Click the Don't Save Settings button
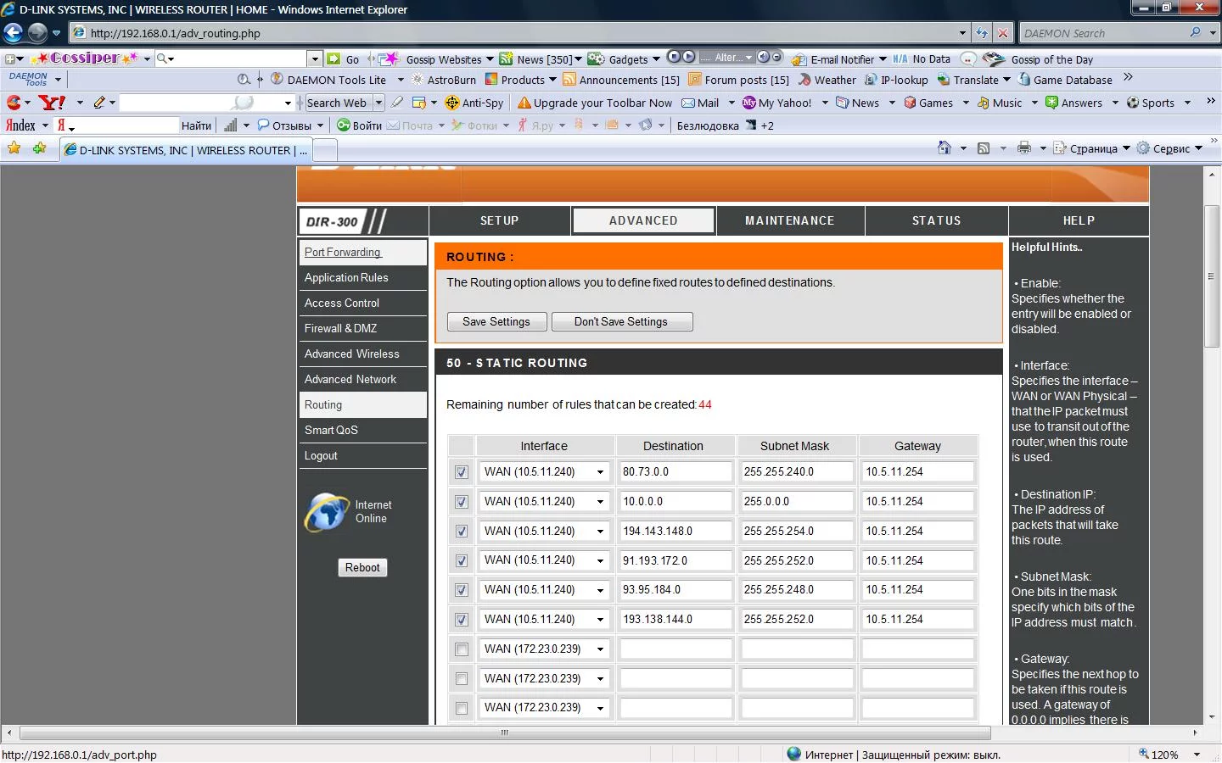The width and height of the screenshot is (1222, 763). coord(621,322)
